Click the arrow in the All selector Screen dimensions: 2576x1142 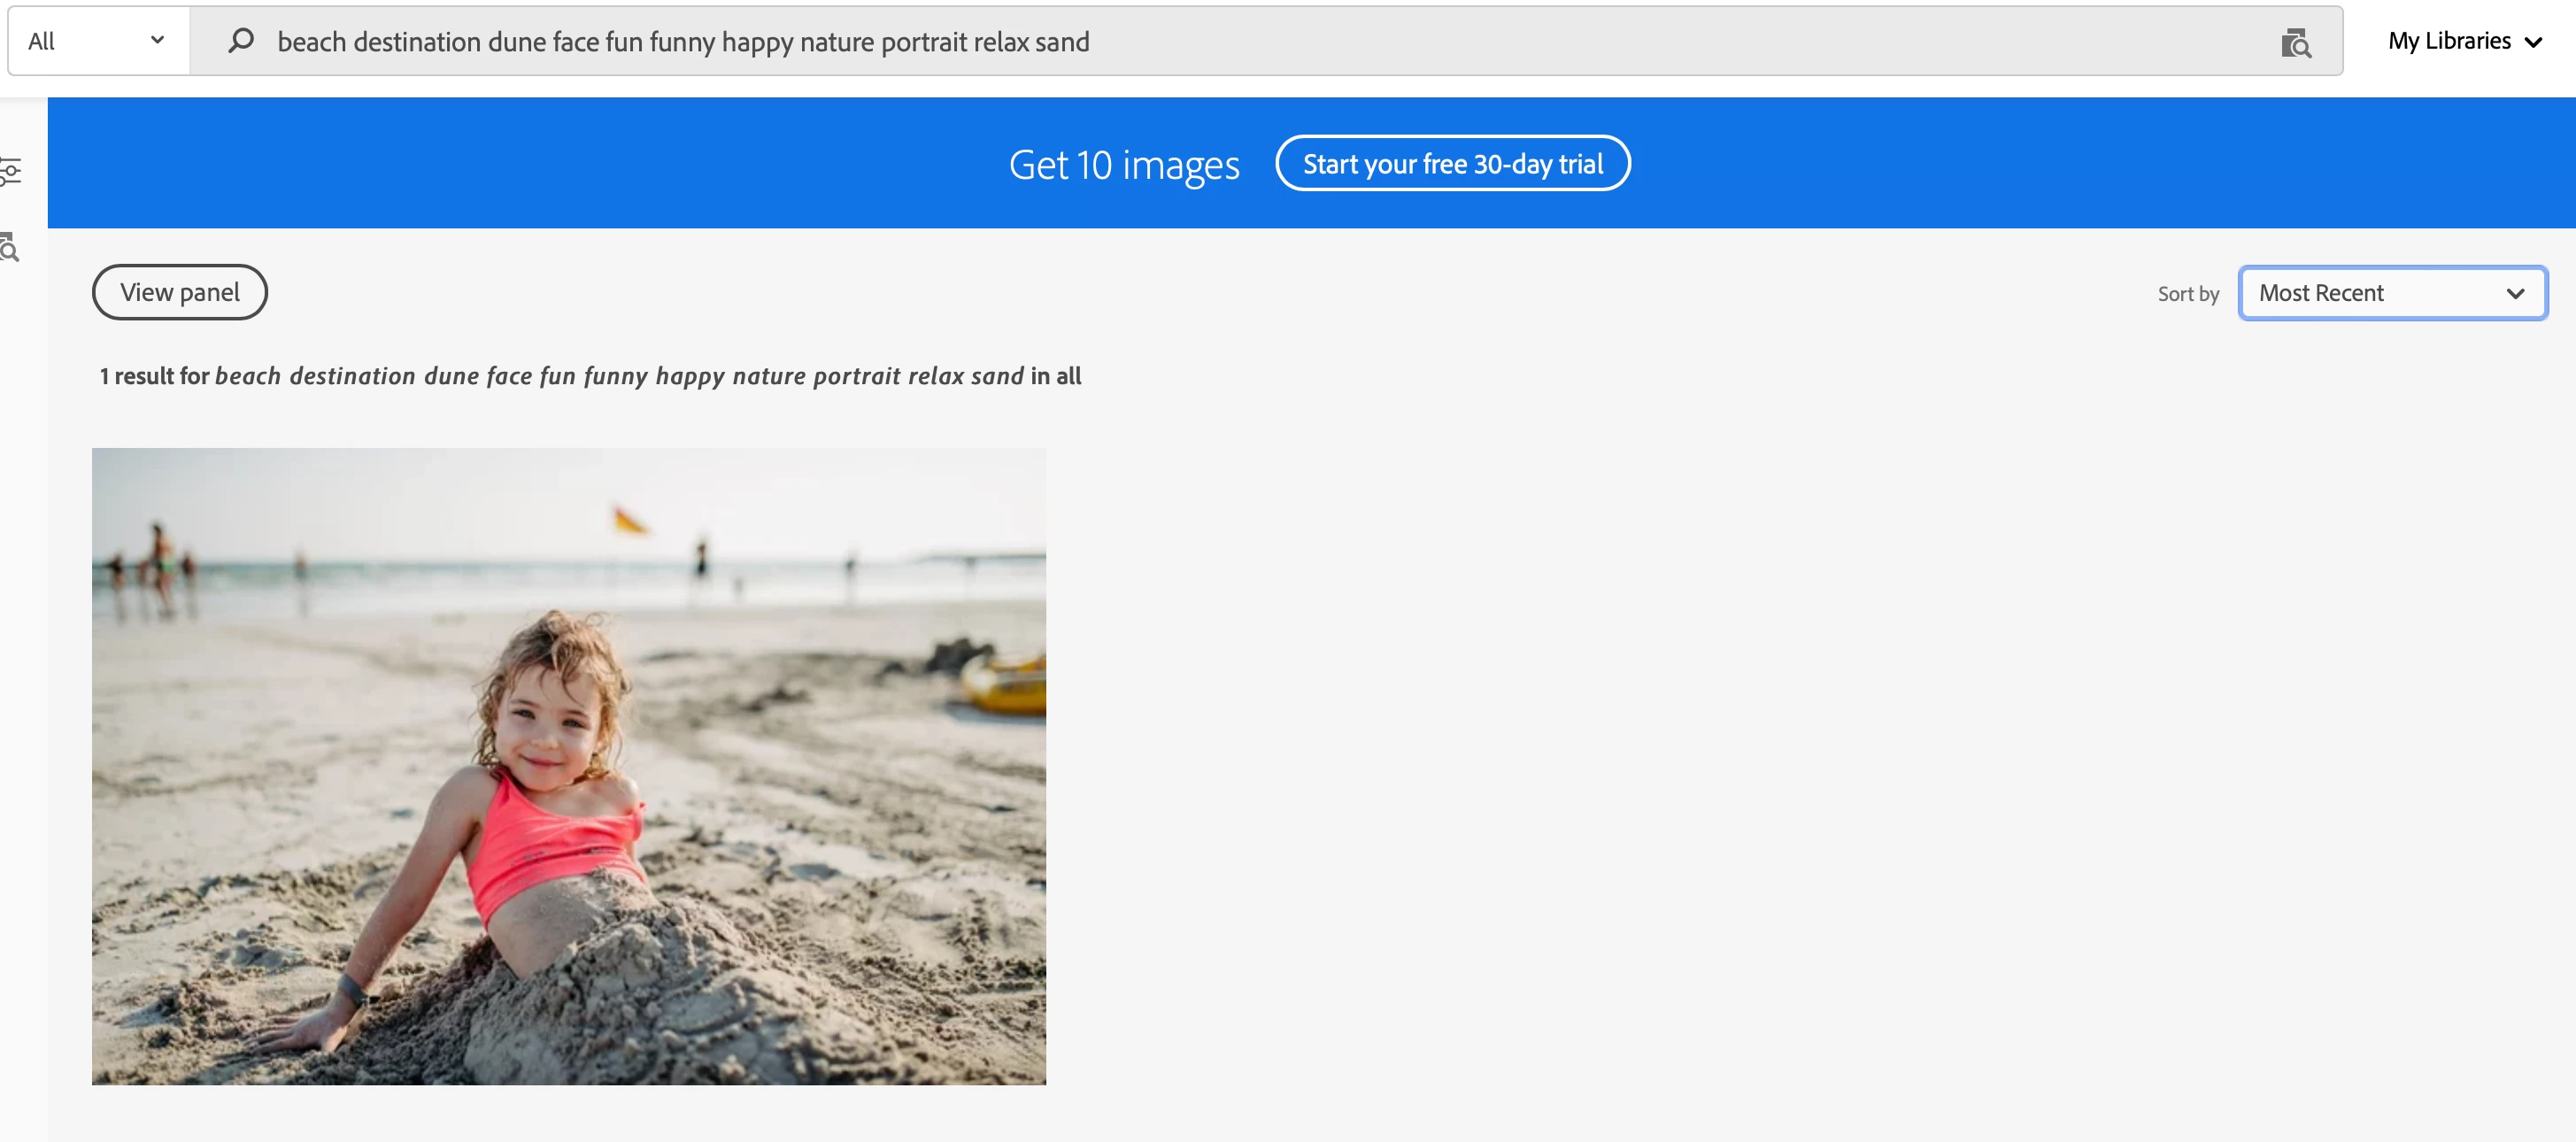click(157, 40)
